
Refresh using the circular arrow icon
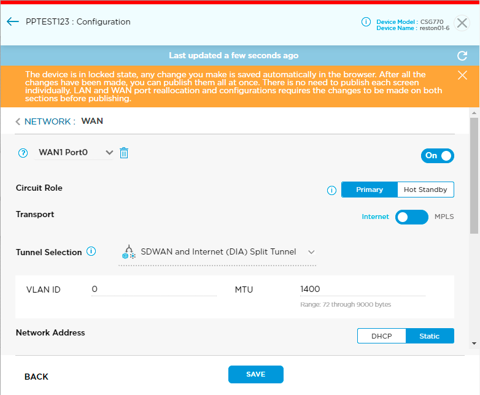(x=462, y=56)
